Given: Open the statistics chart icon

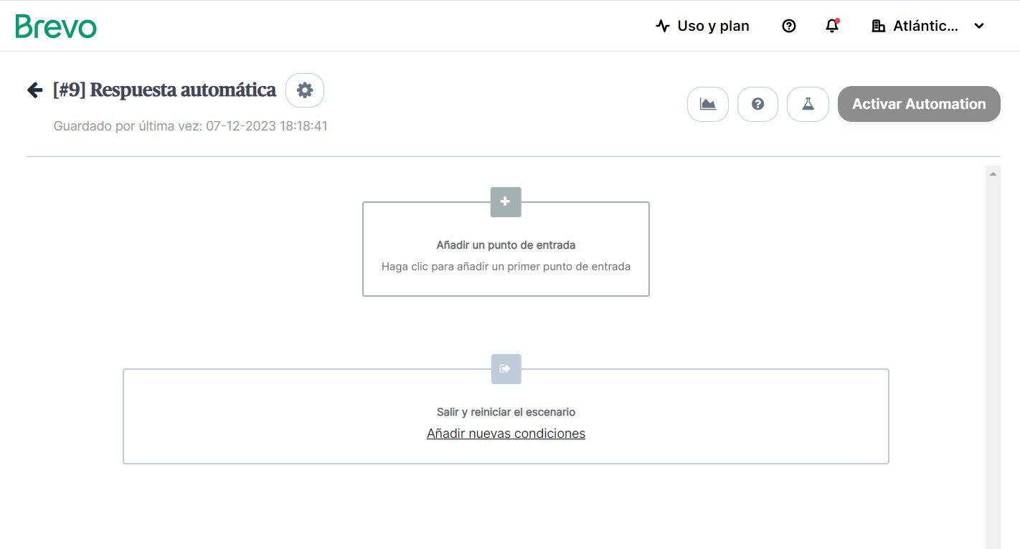Looking at the screenshot, I should 708,105.
